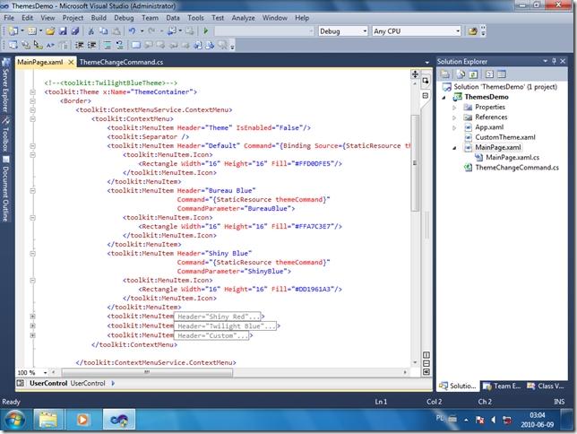
Task: Click the Navigate Backward icon
Action: click(171, 31)
